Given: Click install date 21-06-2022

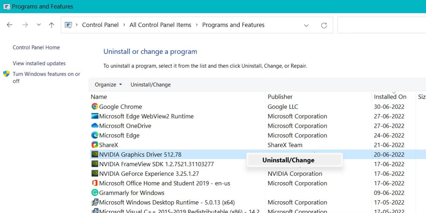Looking at the screenshot, I should (x=389, y=145).
